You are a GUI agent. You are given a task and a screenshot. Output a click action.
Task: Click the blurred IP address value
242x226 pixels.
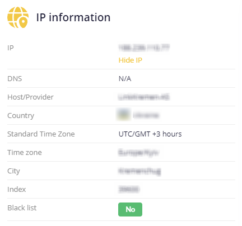click(144, 48)
